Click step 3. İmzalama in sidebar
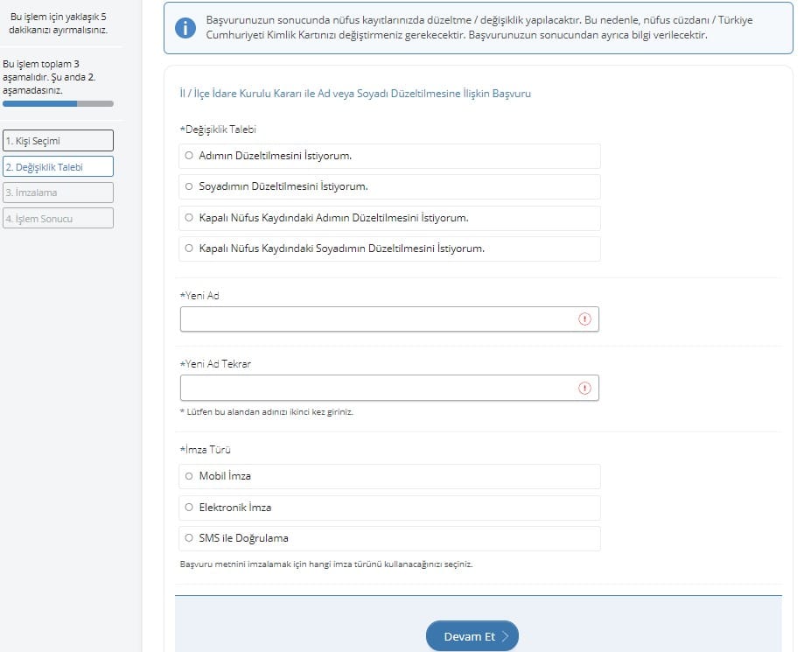 pos(58,193)
